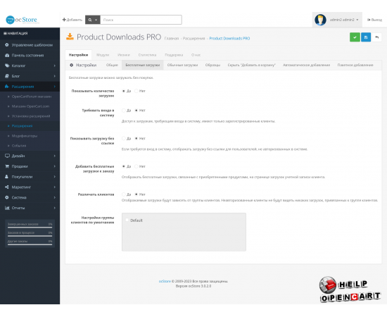Collapse the Расширения sidebar menu

[30, 87]
